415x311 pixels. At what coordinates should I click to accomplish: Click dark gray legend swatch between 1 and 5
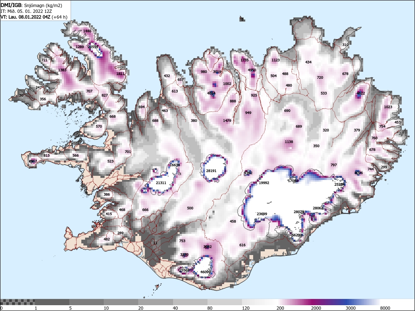coord(52,302)
